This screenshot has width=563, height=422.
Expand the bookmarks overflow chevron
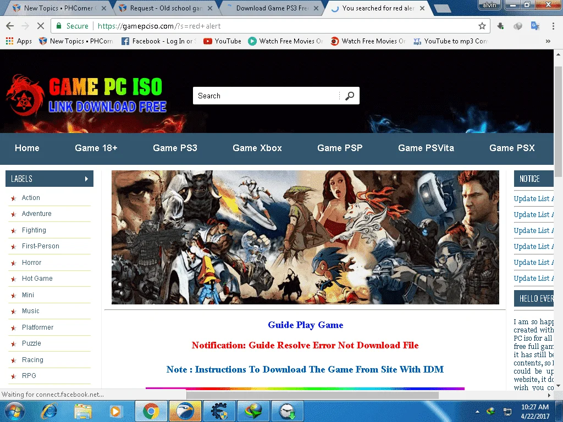(548, 41)
